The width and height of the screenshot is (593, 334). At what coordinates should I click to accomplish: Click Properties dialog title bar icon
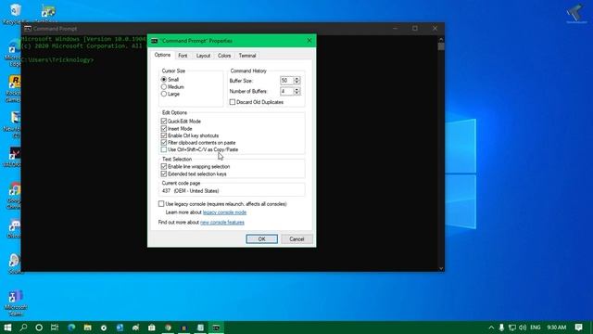point(155,41)
